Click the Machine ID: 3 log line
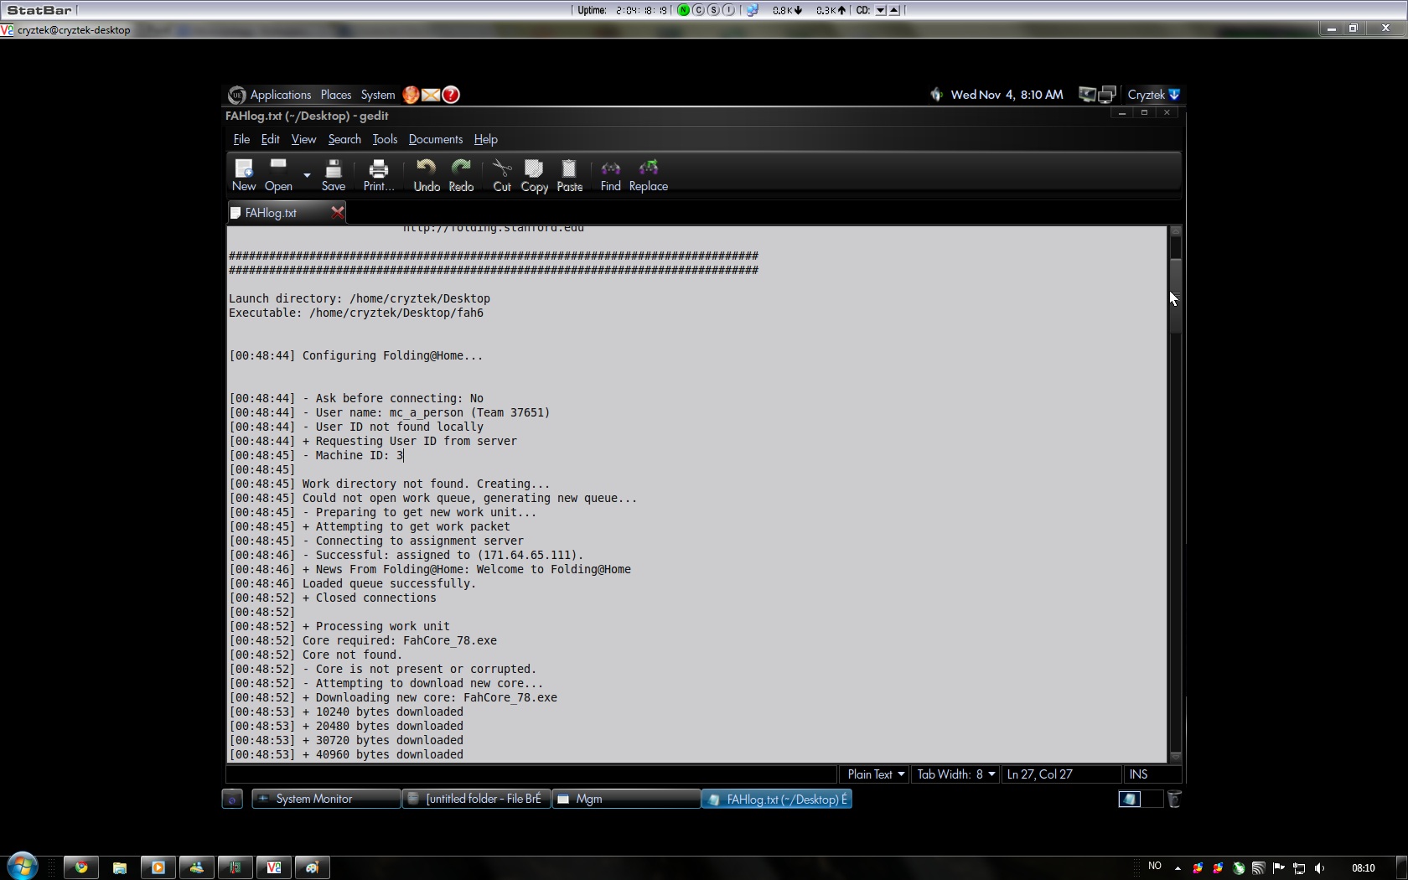 tap(316, 455)
